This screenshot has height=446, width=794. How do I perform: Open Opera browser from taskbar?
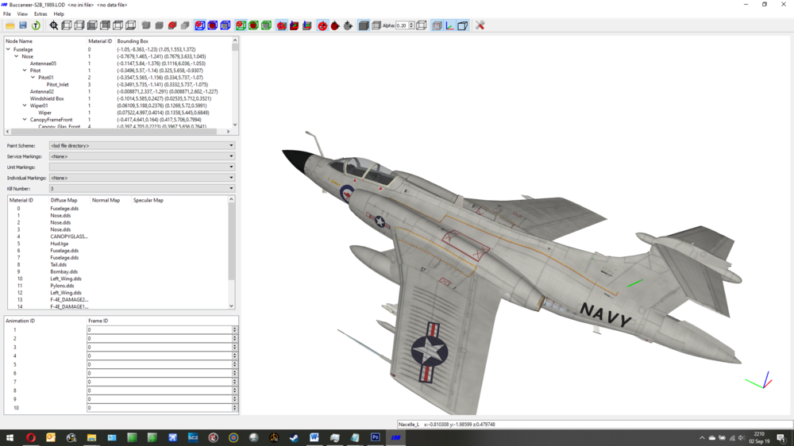point(31,437)
